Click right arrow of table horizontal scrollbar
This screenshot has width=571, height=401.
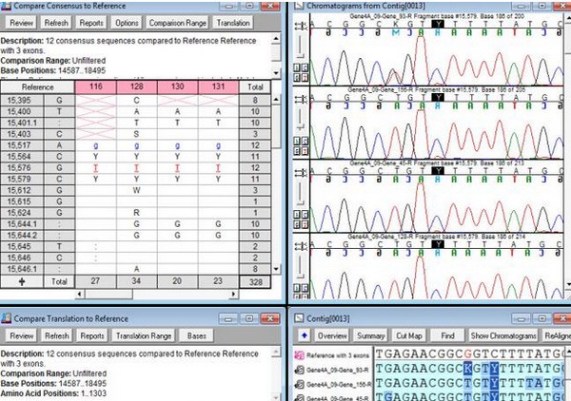(234, 294)
